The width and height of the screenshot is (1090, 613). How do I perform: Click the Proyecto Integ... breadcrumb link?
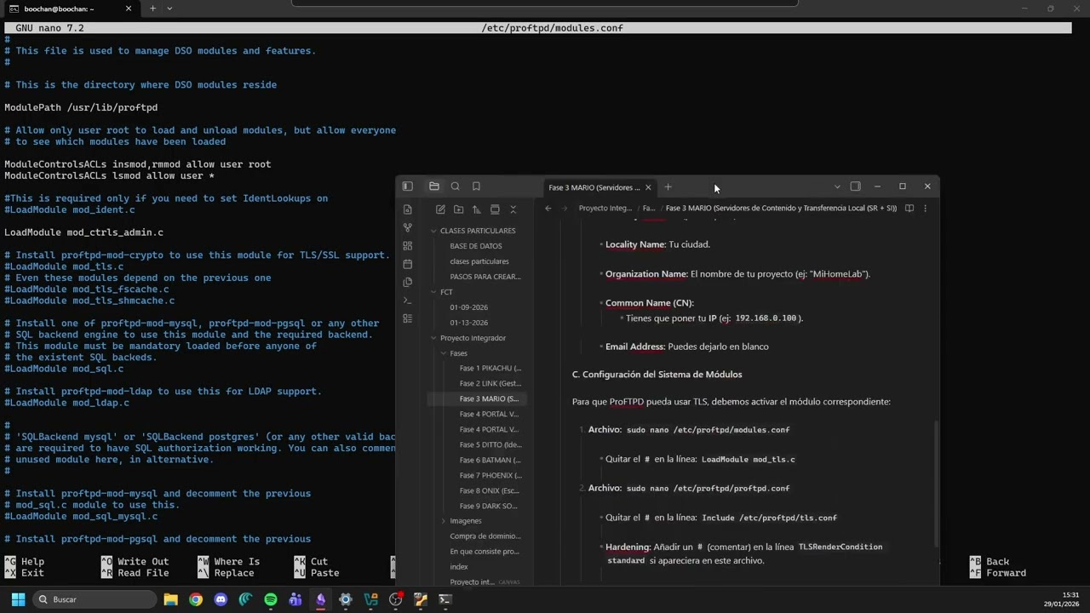605,209
